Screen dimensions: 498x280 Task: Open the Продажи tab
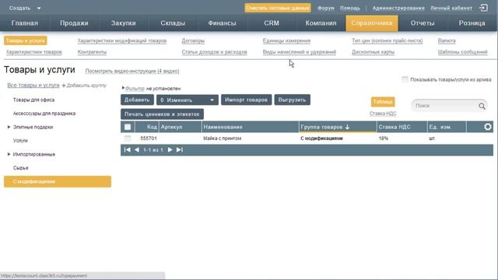(x=74, y=23)
